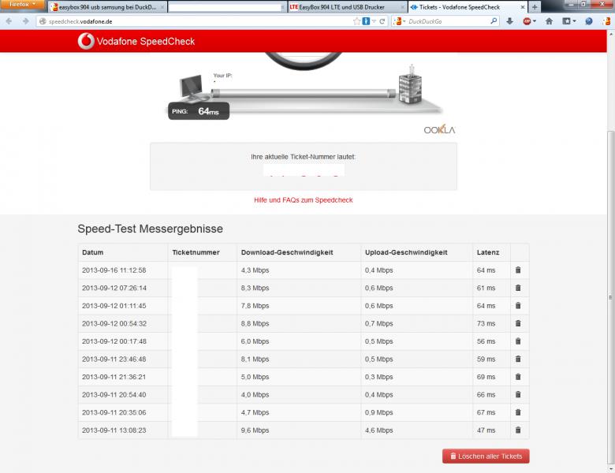Click the 0,9 Mbps upload value
Screen dimensions: 615x473
tap(379, 412)
